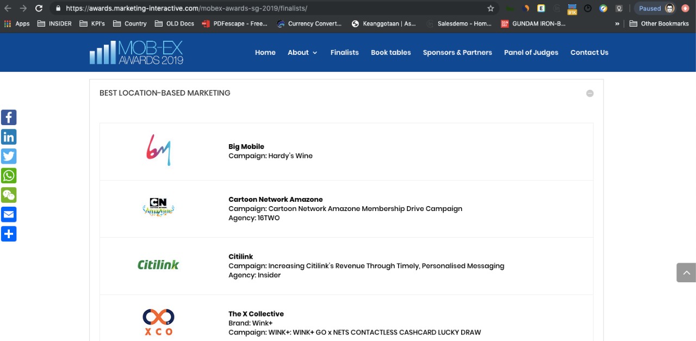
Task: Go to Finalists menu item
Action: [344, 53]
